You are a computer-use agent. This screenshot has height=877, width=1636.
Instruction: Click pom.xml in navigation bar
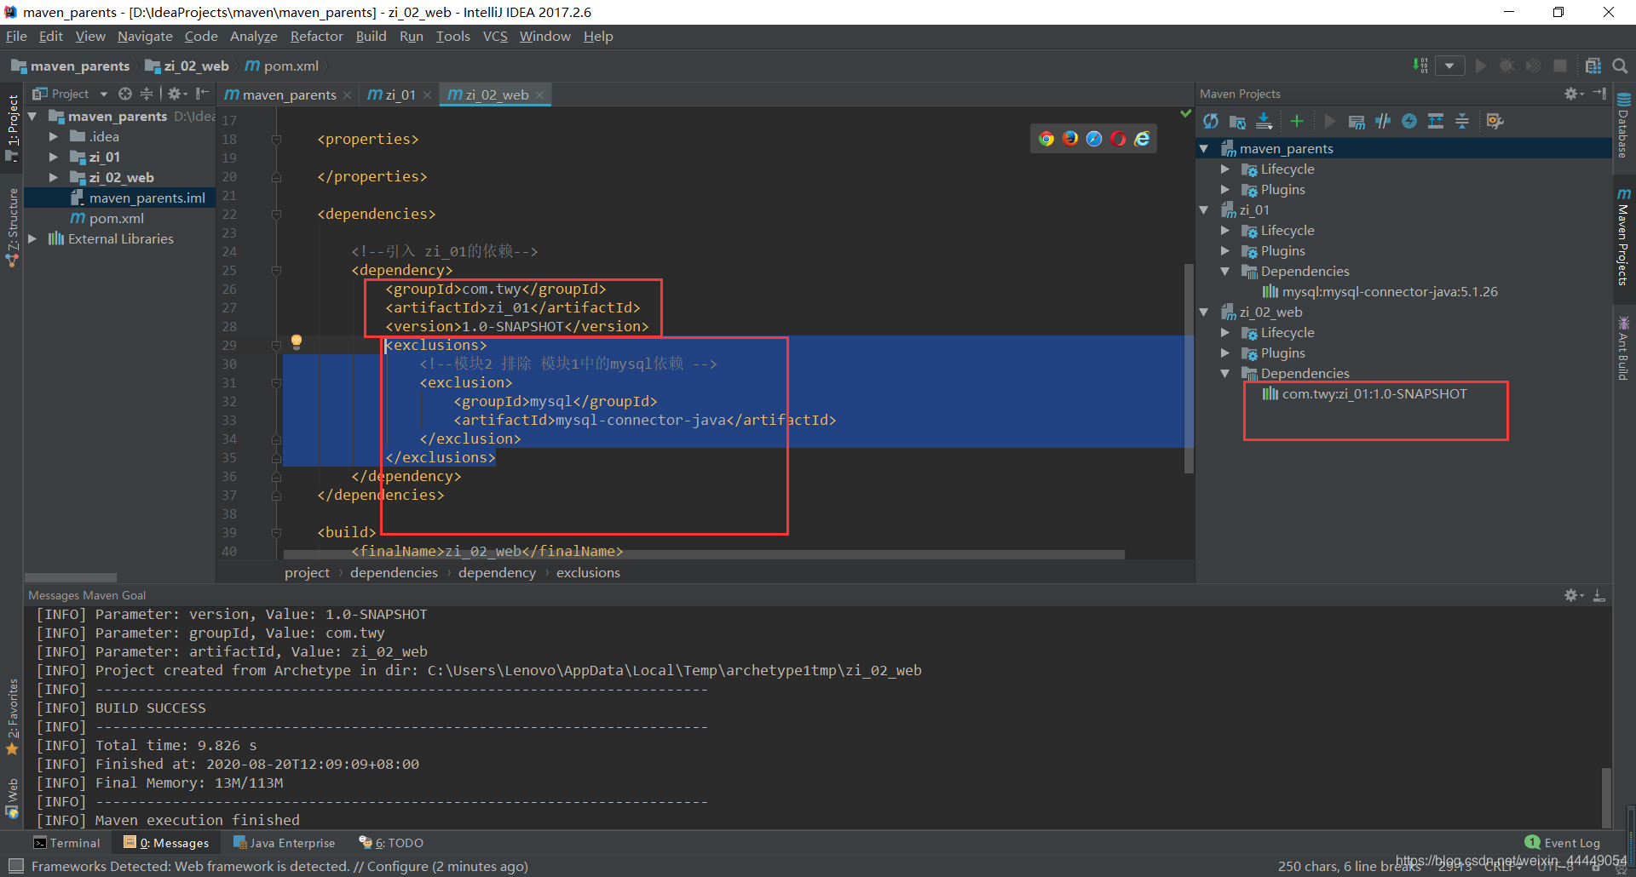tap(282, 66)
